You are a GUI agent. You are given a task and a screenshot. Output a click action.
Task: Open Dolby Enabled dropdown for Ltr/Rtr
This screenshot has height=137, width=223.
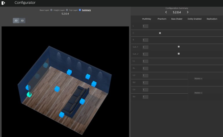[x=198, y=93]
